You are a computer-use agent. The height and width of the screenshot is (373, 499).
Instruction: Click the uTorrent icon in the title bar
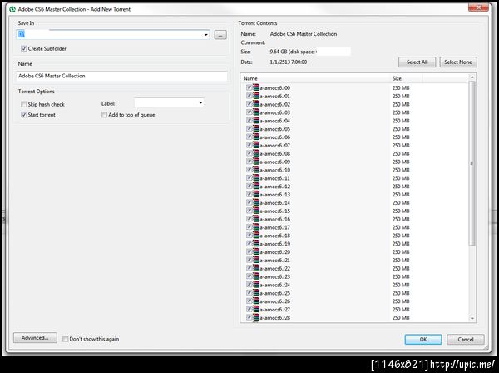tap(12, 9)
